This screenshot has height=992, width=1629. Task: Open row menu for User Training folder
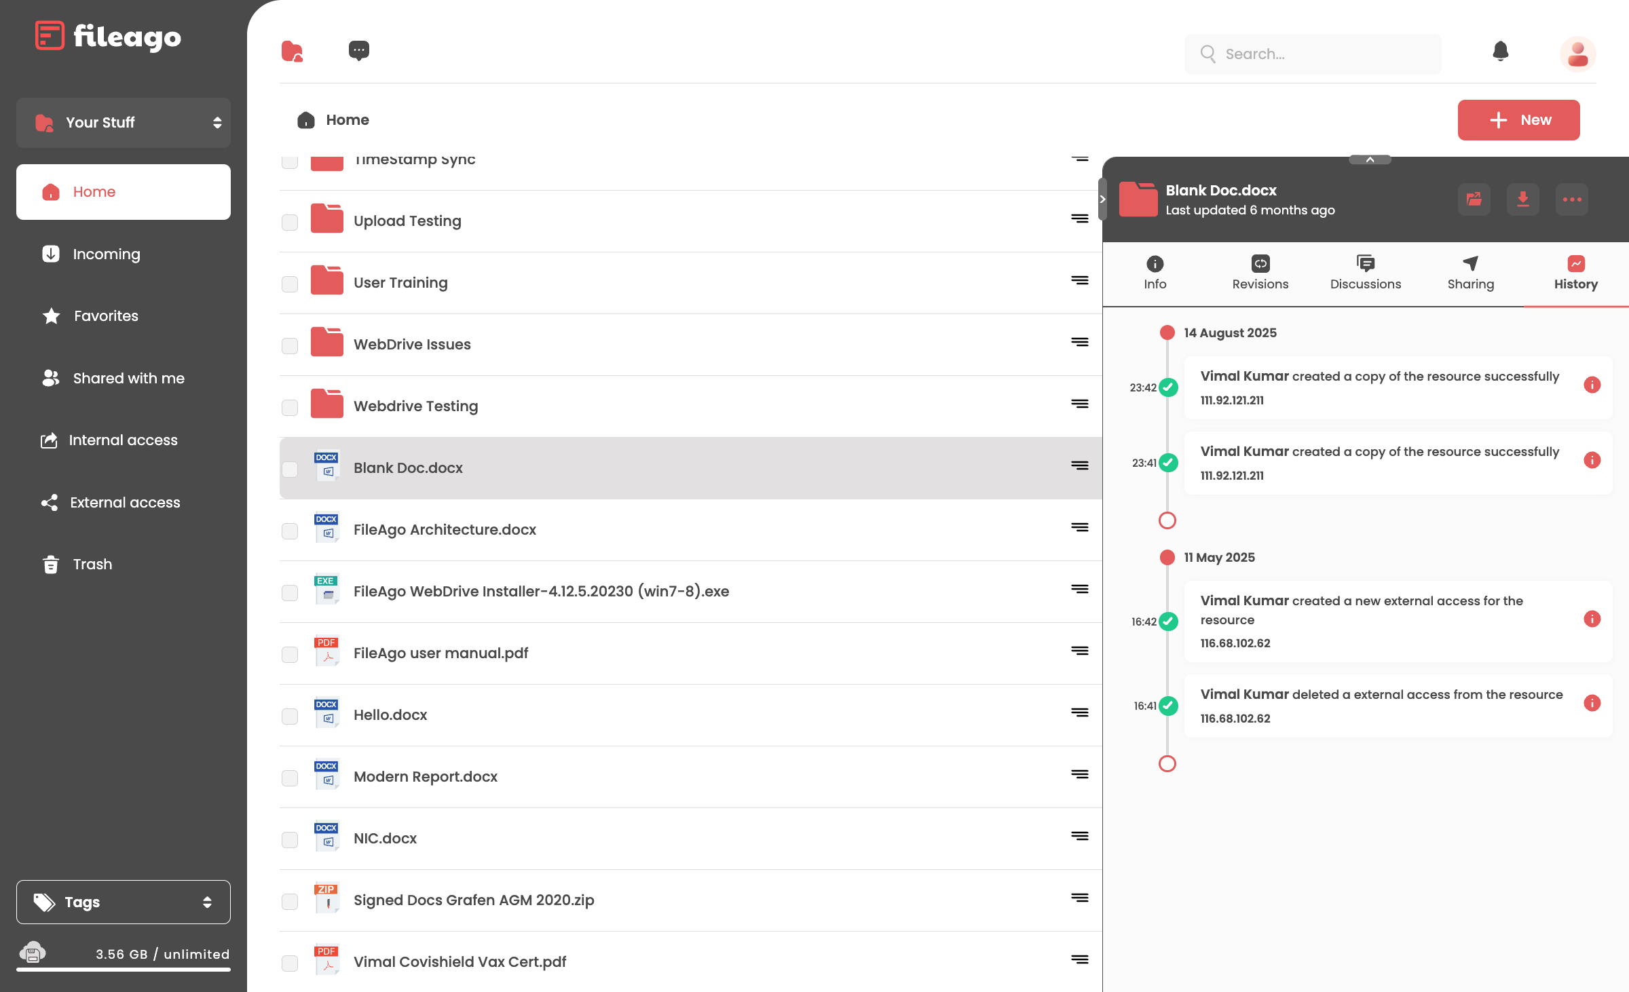click(x=1080, y=280)
